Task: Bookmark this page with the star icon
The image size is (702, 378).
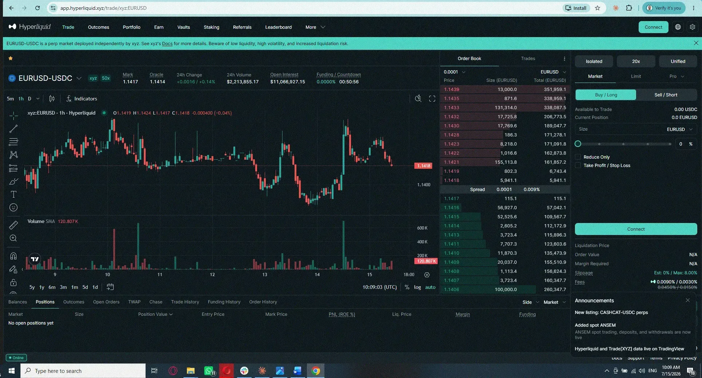Action: [598, 8]
